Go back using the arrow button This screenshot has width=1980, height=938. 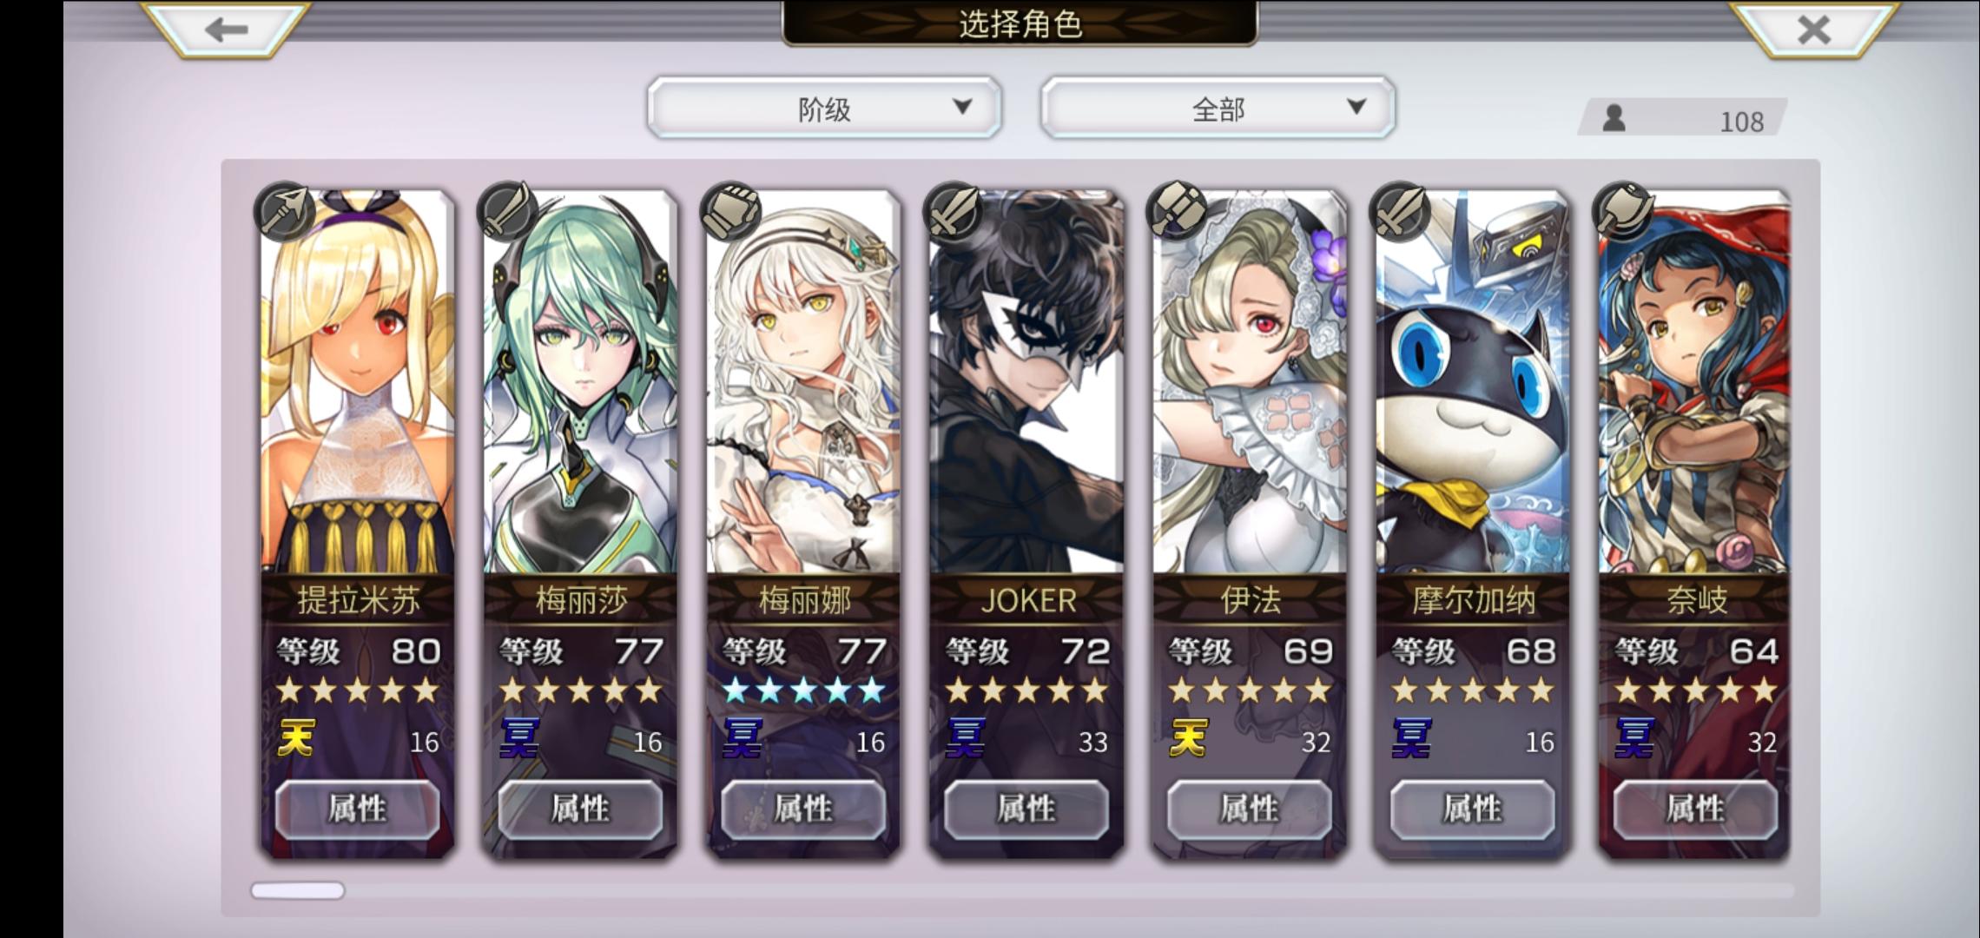227,30
